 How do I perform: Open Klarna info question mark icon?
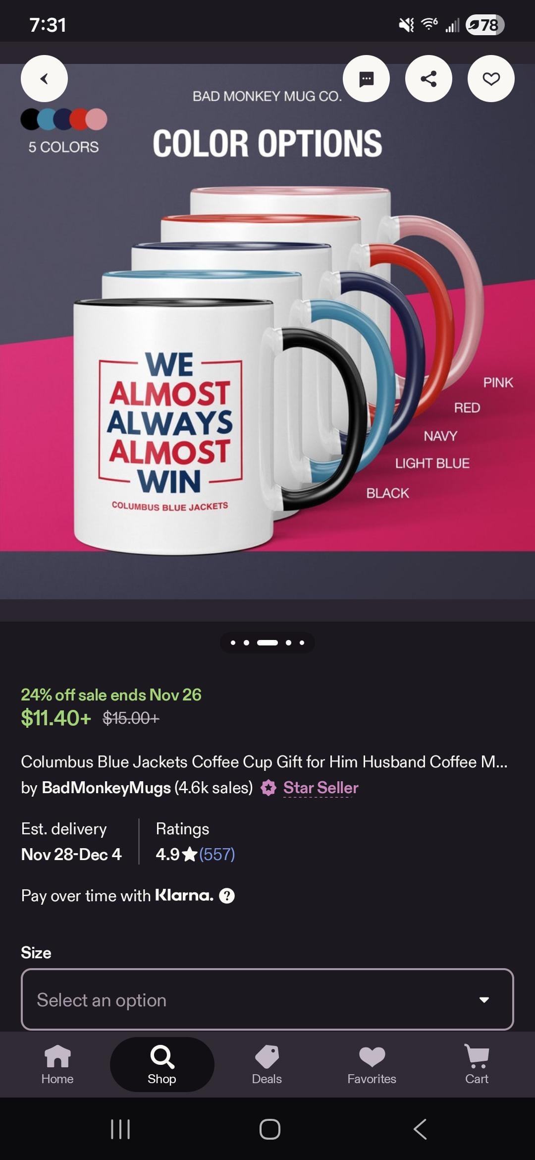pos(227,896)
